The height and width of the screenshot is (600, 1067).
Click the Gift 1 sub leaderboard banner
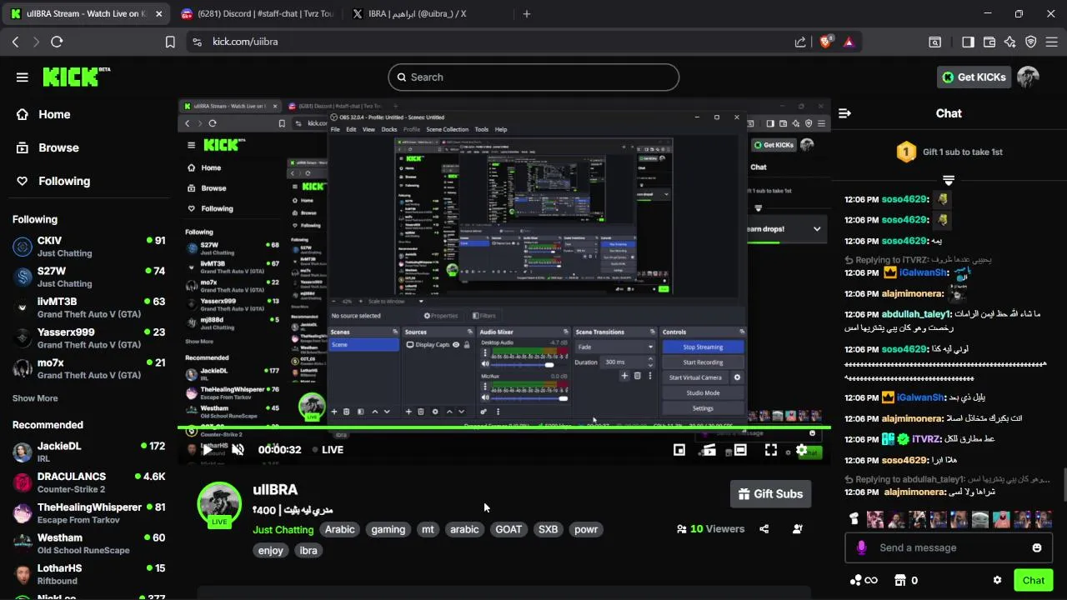pos(949,152)
